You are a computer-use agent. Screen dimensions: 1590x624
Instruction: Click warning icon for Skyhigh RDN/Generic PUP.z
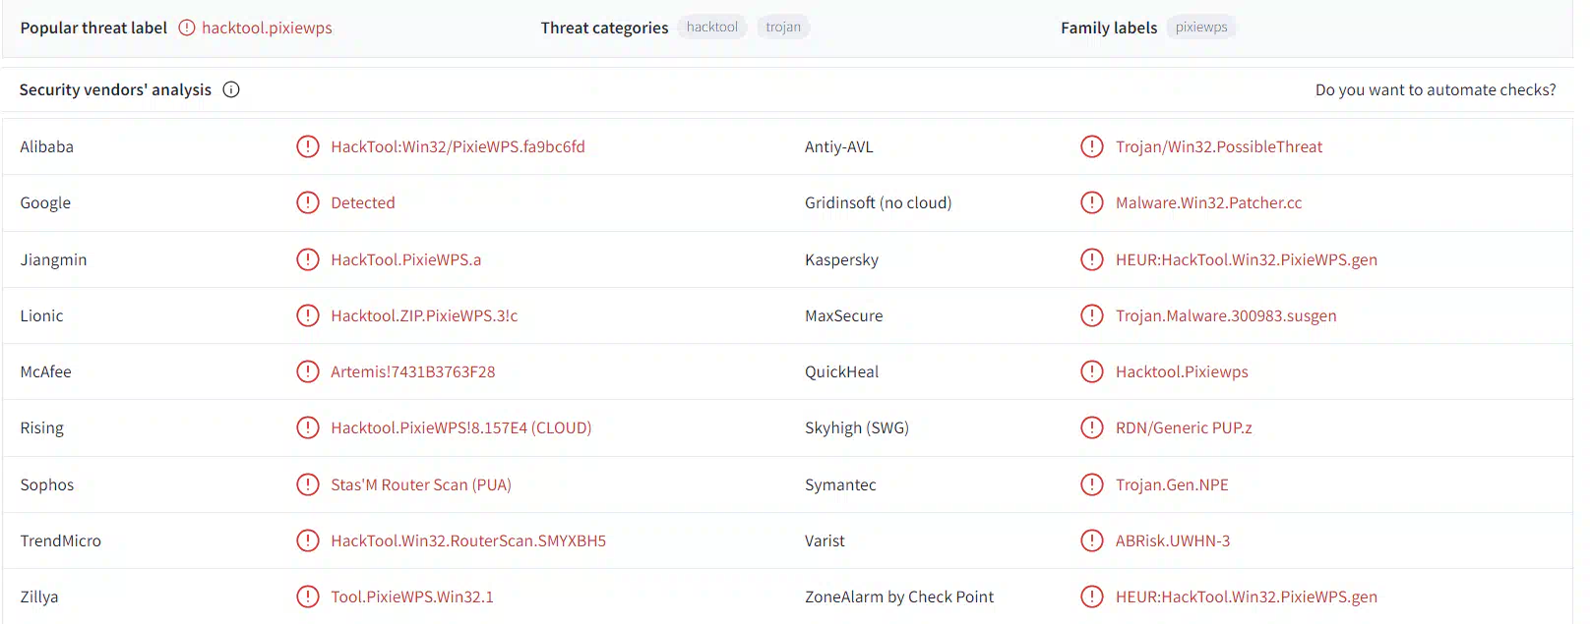click(1092, 427)
